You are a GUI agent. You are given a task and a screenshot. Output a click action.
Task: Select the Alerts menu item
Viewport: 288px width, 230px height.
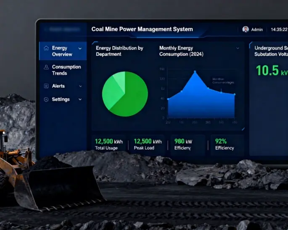[x=58, y=86]
